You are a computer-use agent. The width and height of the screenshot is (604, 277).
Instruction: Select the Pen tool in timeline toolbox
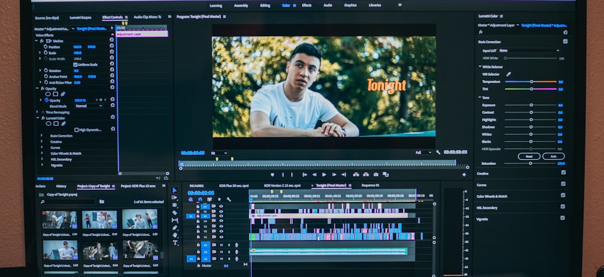[175, 228]
